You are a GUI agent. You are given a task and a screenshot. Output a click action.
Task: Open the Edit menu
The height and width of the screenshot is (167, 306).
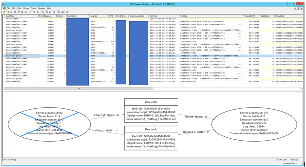(13, 8)
